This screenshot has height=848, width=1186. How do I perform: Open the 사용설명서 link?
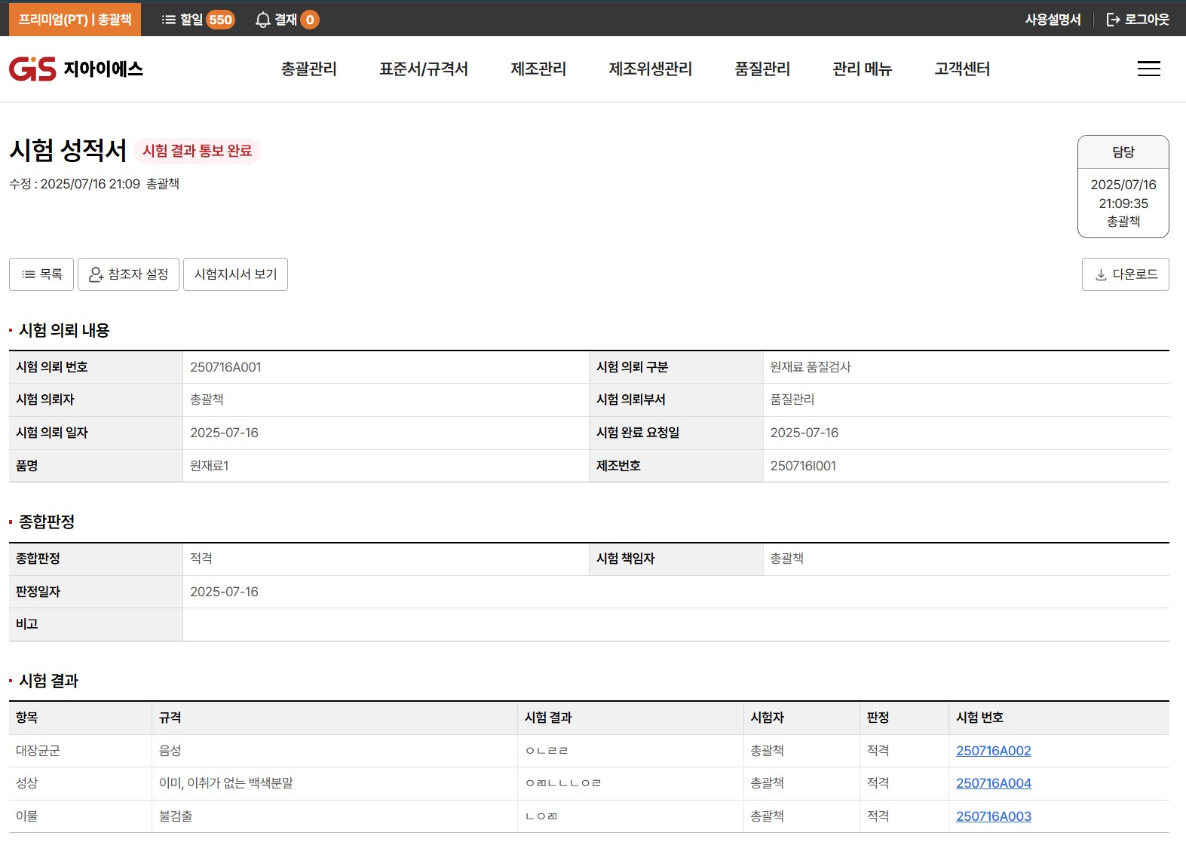click(x=1053, y=20)
